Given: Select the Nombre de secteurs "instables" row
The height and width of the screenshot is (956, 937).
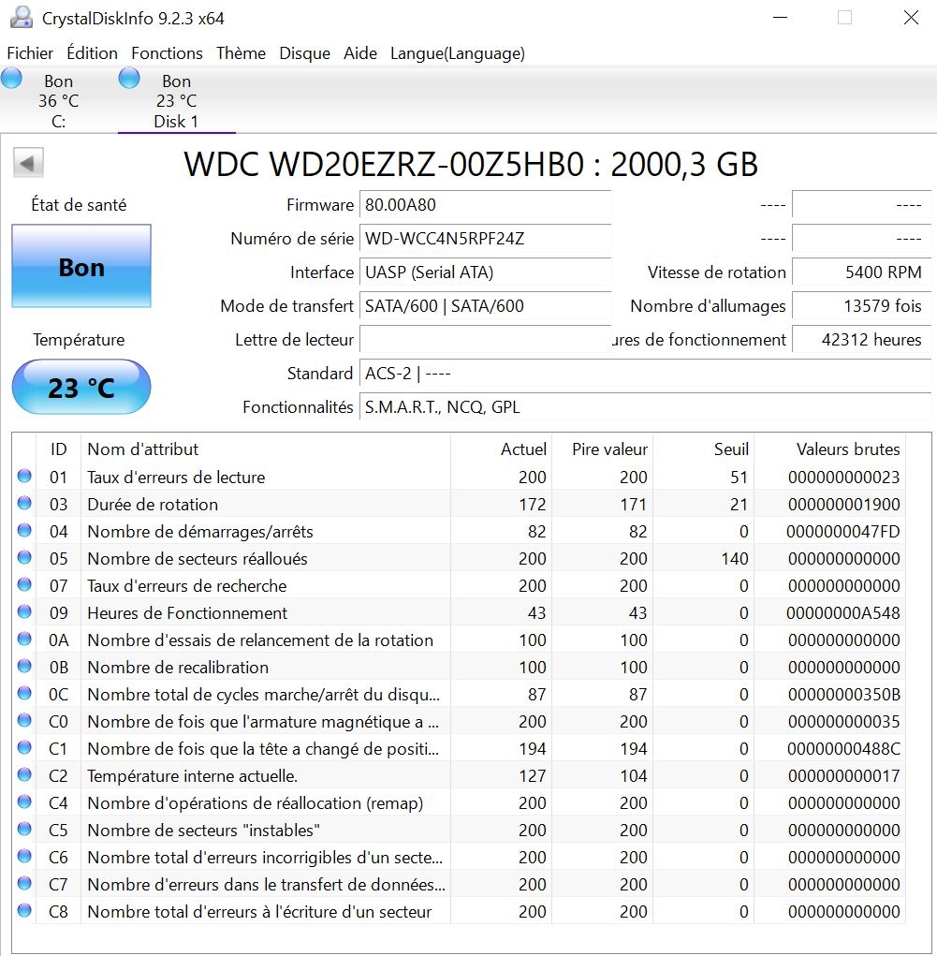Looking at the screenshot, I should click(459, 830).
